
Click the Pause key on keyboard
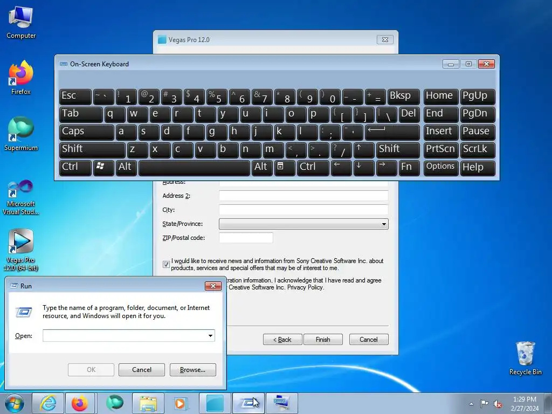click(478, 133)
